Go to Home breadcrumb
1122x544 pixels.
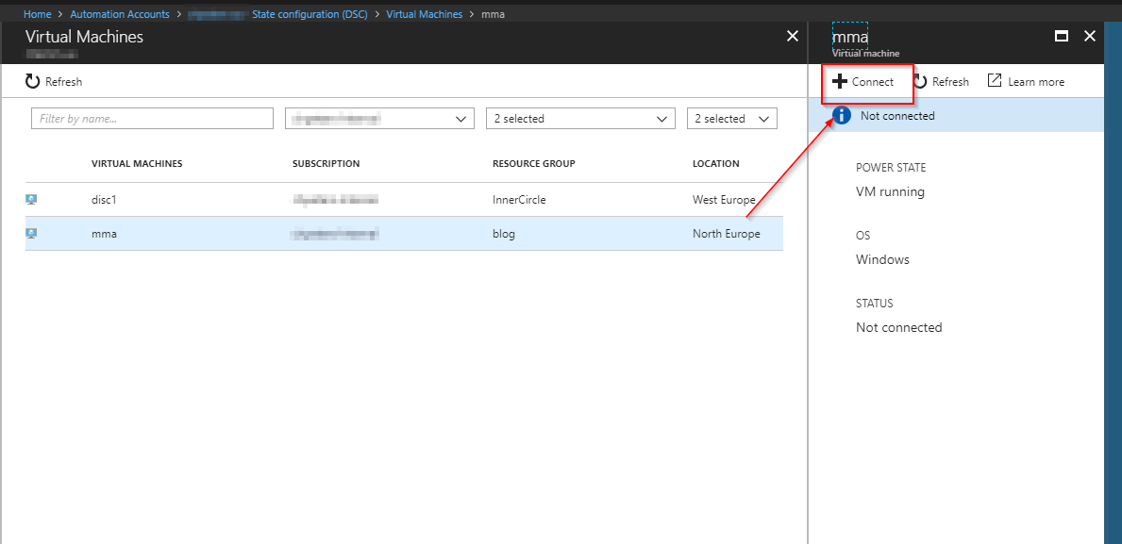tap(37, 14)
